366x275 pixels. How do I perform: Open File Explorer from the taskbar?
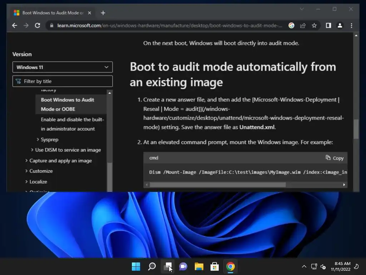(199, 266)
